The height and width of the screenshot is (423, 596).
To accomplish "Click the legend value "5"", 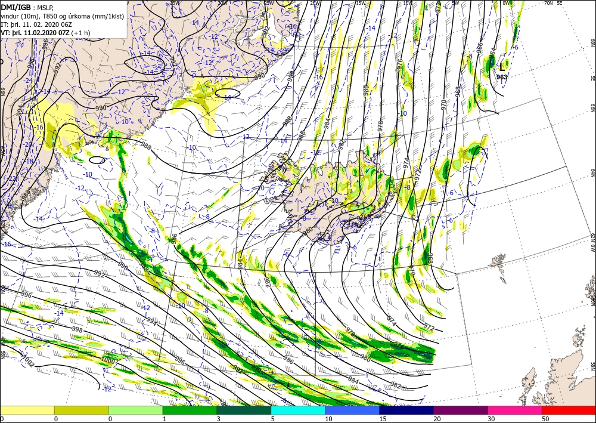I will point(272,419).
